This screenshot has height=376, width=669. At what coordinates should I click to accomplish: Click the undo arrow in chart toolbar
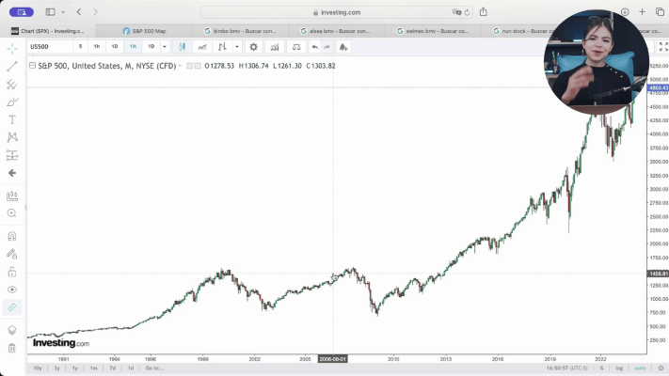point(314,46)
